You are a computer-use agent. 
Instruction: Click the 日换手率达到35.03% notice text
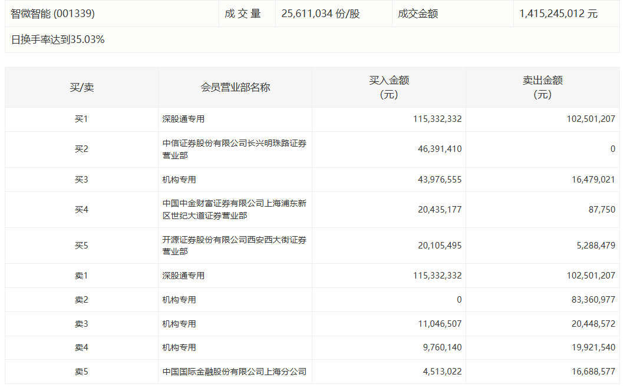tap(58, 40)
